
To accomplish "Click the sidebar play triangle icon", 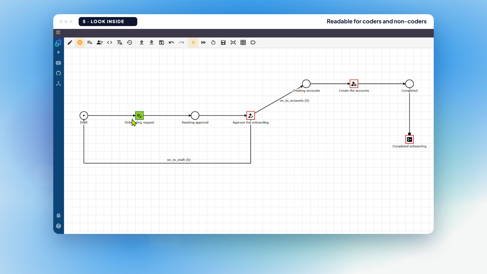I will coord(59,52).
